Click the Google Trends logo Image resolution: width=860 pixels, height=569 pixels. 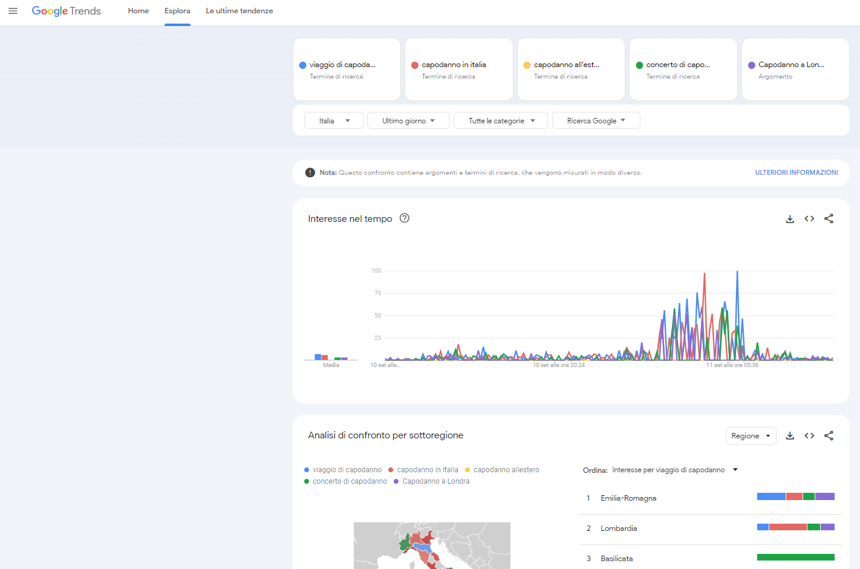point(67,11)
